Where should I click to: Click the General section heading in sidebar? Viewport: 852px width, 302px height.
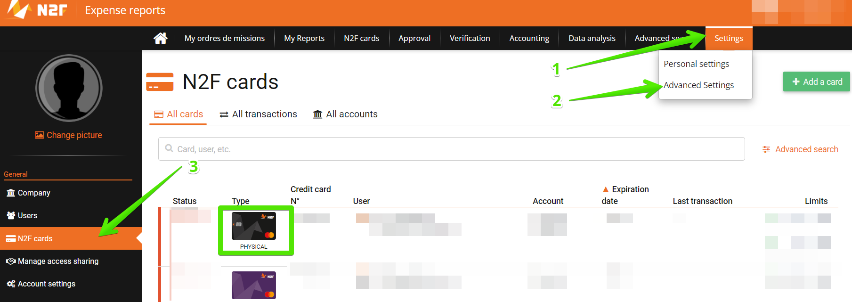tap(16, 174)
